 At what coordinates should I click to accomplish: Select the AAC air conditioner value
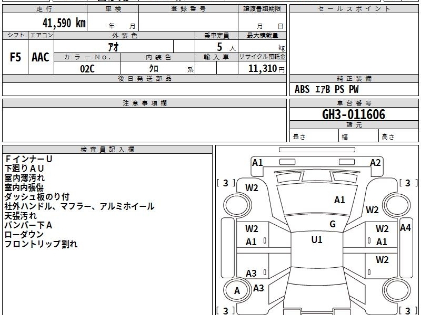(41, 57)
